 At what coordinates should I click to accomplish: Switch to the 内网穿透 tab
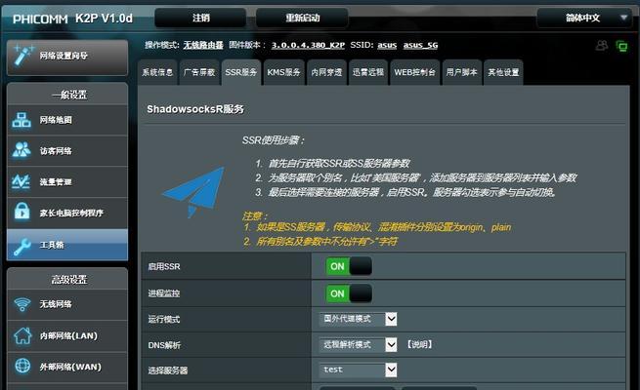326,72
